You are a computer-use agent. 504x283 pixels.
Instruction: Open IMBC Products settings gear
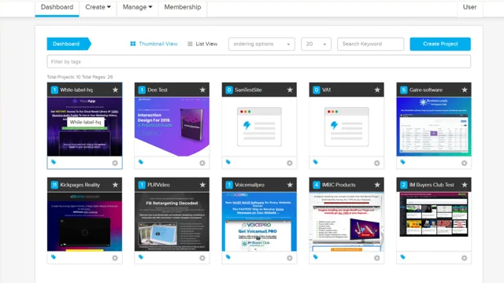pos(377,258)
